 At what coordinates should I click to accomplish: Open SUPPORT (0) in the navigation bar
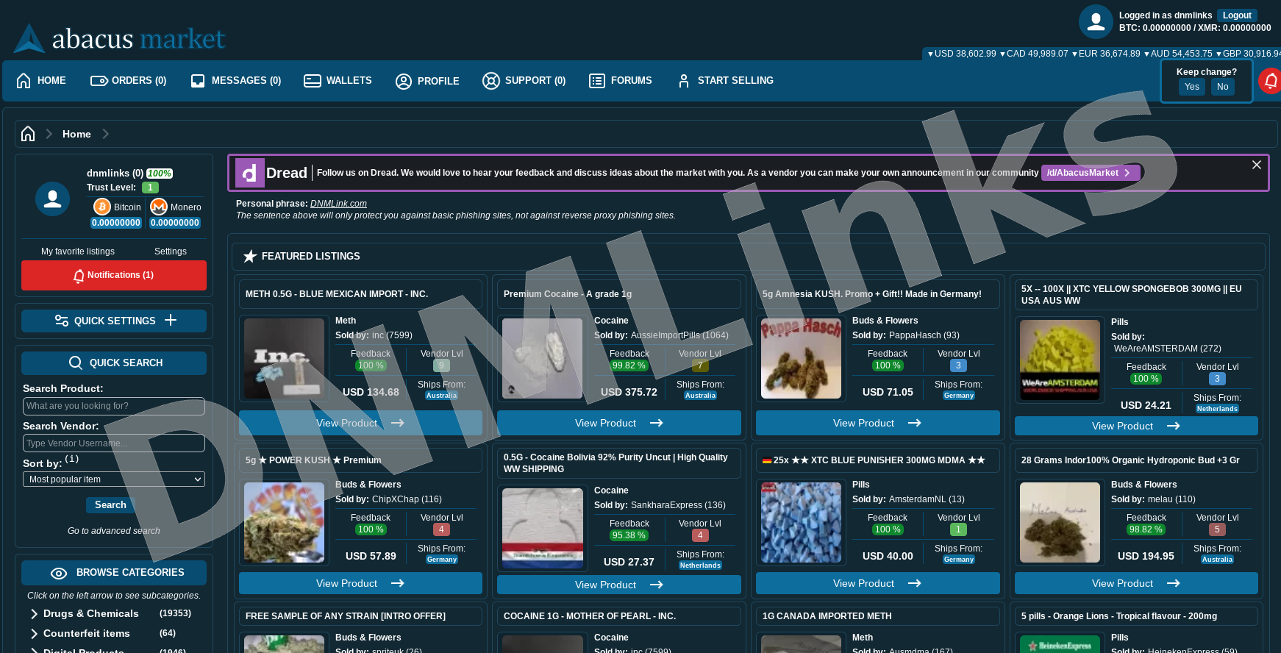524,80
